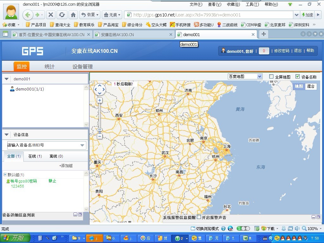Image resolution: width=324 pixels, height=243 pixels.
Task: Stop loading with the X toolbar button
Action: (x=51, y=15)
